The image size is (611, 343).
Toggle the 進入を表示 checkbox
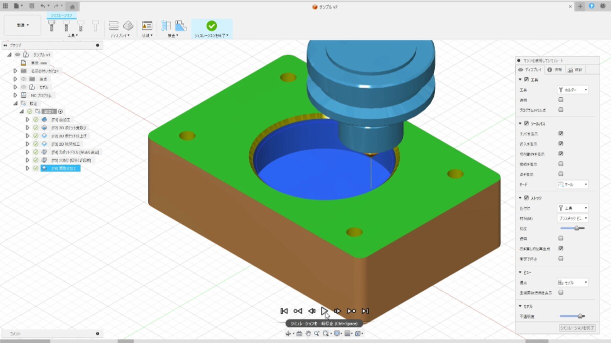561,143
